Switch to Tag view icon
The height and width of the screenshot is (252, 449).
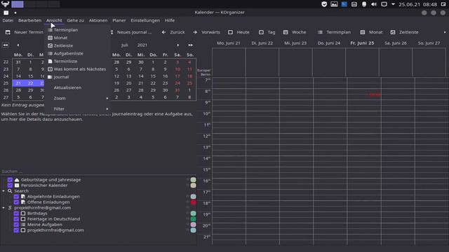(261, 32)
